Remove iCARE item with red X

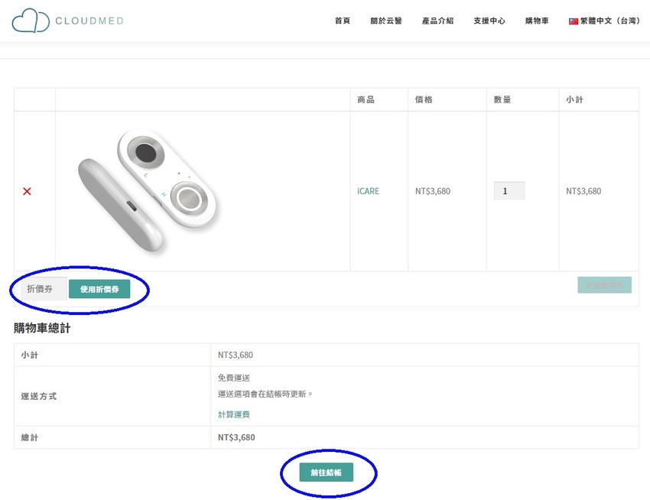28,191
